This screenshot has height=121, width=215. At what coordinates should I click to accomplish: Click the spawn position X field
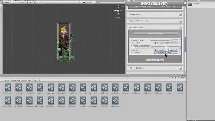click(142, 48)
